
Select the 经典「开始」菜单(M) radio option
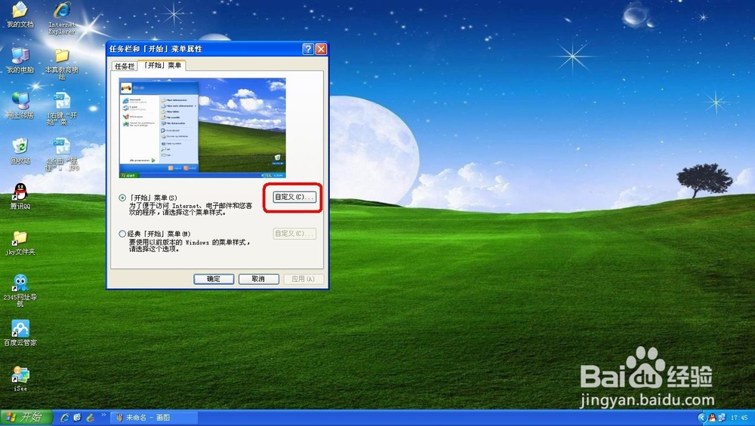tap(123, 234)
